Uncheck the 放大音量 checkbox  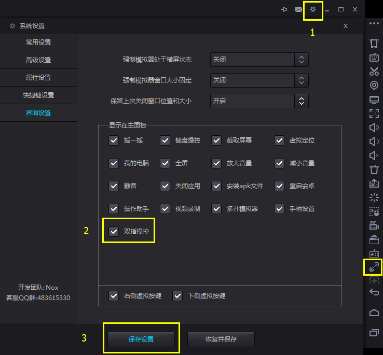[x=216, y=163]
